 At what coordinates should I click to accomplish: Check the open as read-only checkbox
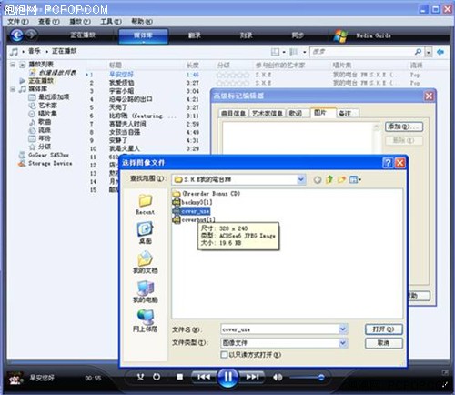point(224,354)
